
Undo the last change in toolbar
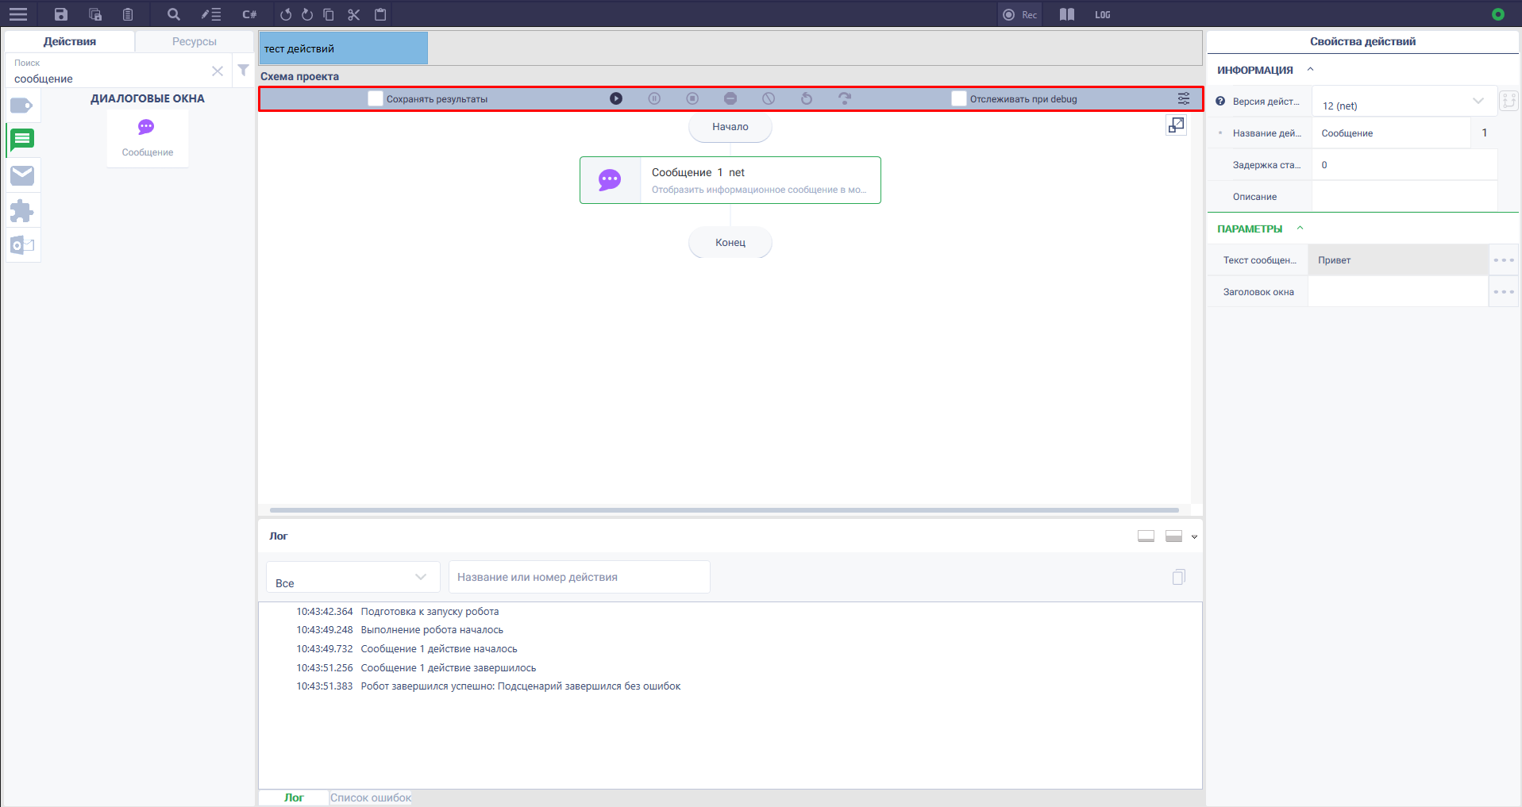pos(286,14)
